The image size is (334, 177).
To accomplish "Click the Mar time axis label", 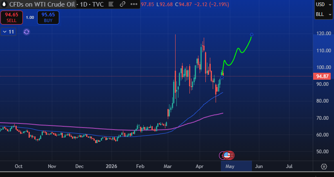I will (168, 166).
